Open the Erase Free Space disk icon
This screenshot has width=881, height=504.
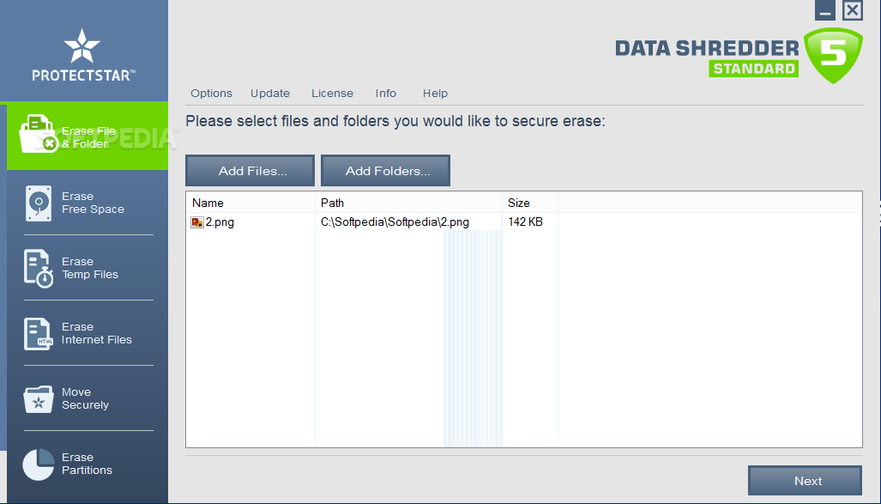pyautogui.click(x=39, y=203)
